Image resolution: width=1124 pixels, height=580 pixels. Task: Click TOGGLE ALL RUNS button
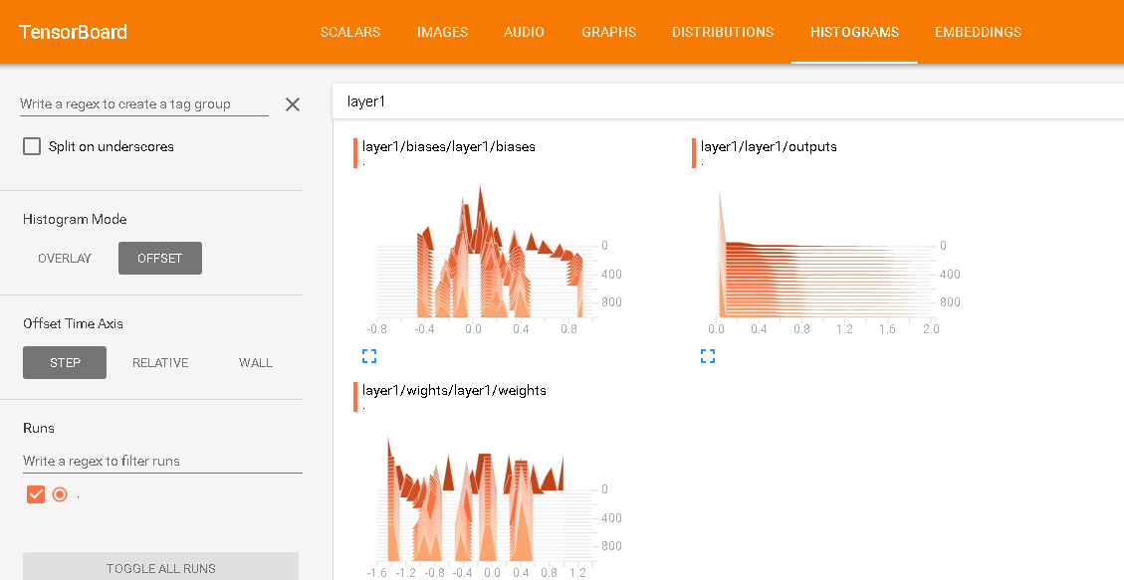click(160, 568)
